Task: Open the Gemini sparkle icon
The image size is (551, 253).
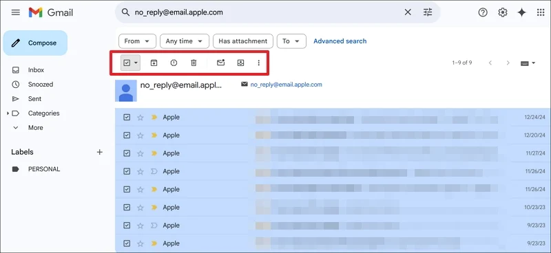Action: 522,12
